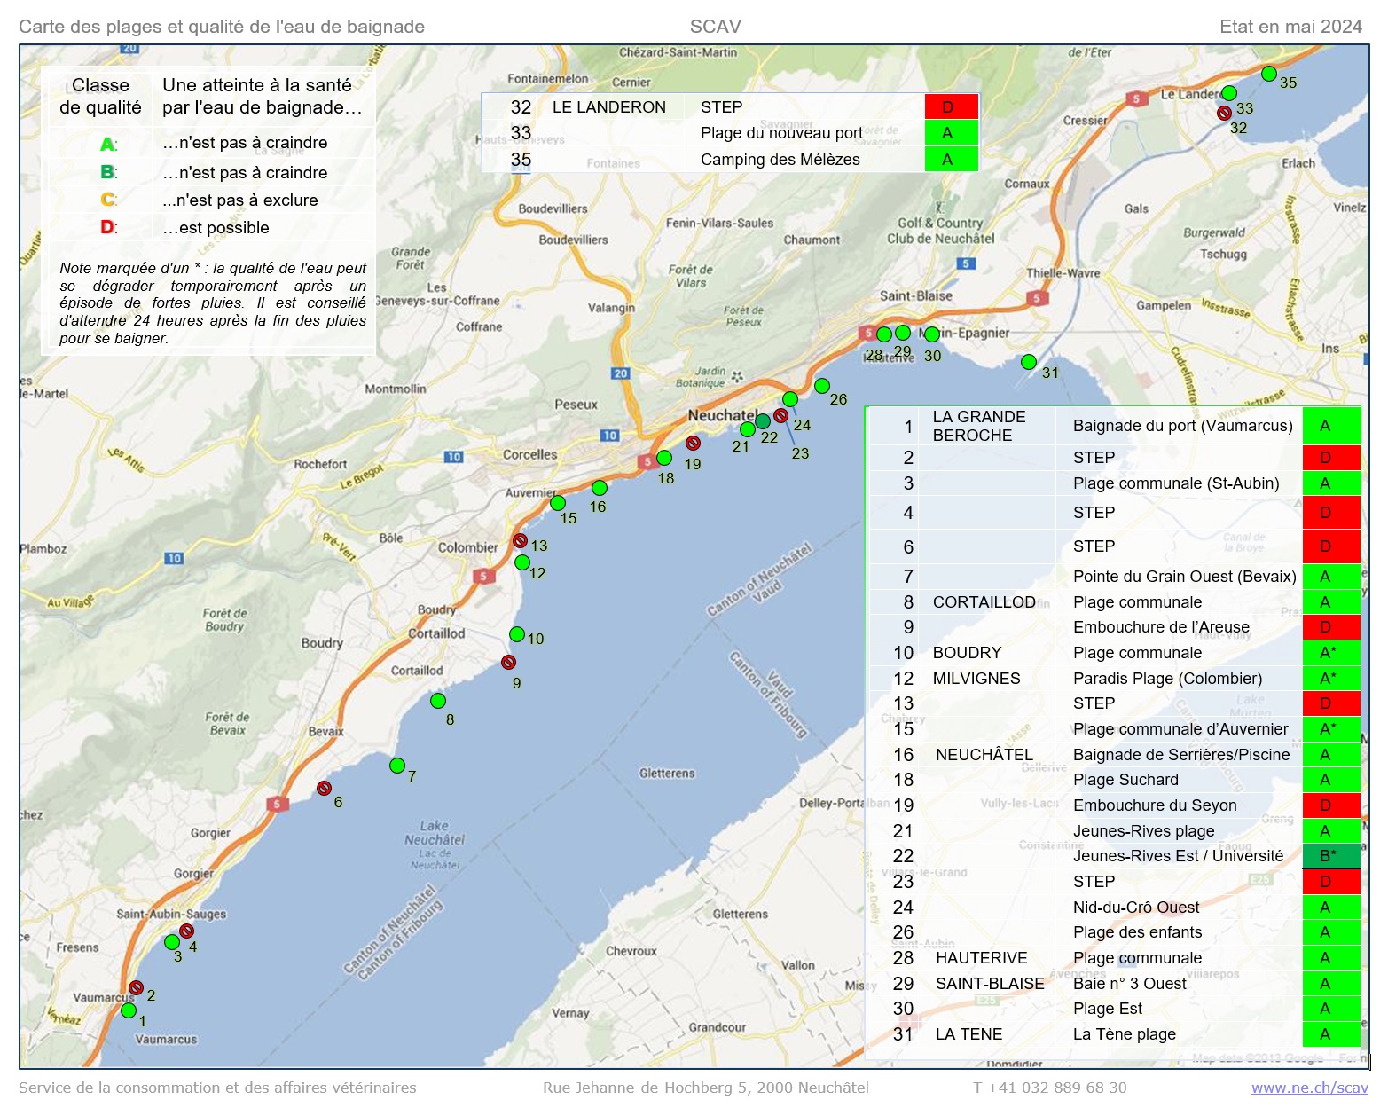Click 'Baignade de Serrières/Piscine' text
This screenshot has width=1388, height=1108.
(x=1181, y=755)
